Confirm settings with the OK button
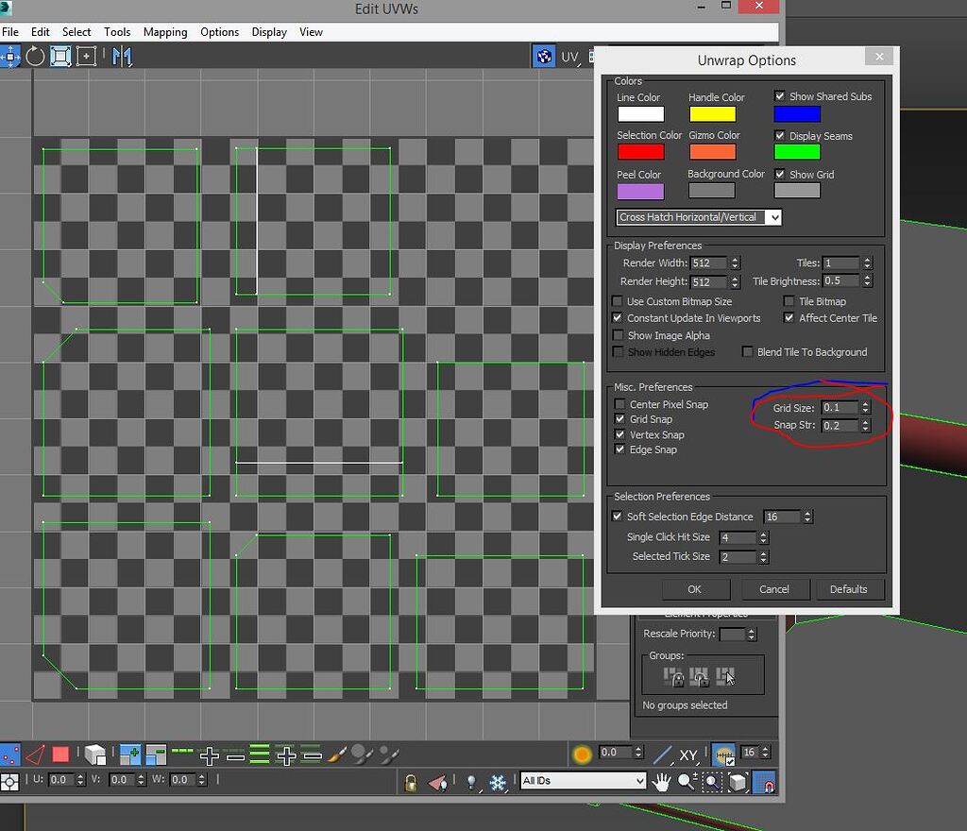This screenshot has width=967, height=831. tap(695, 589)
